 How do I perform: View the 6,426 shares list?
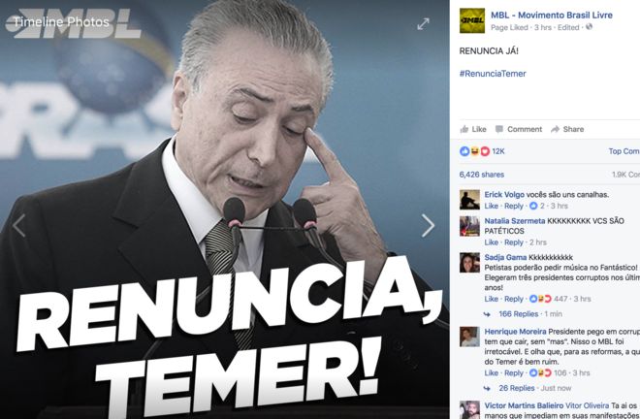point(482,175)
